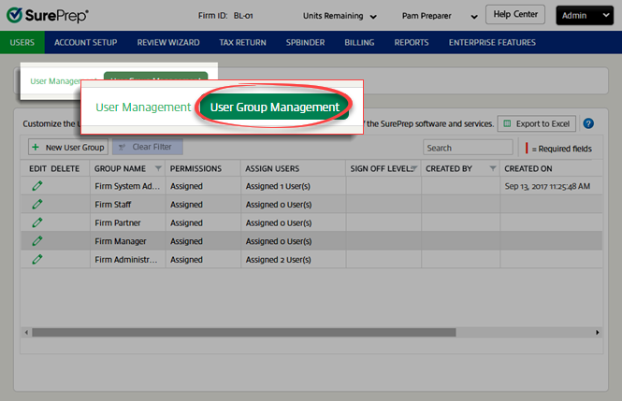Open Assigned 2 User(s) cell
The image size is (622, 401).
pyautogui.click(x=279, y=260)
